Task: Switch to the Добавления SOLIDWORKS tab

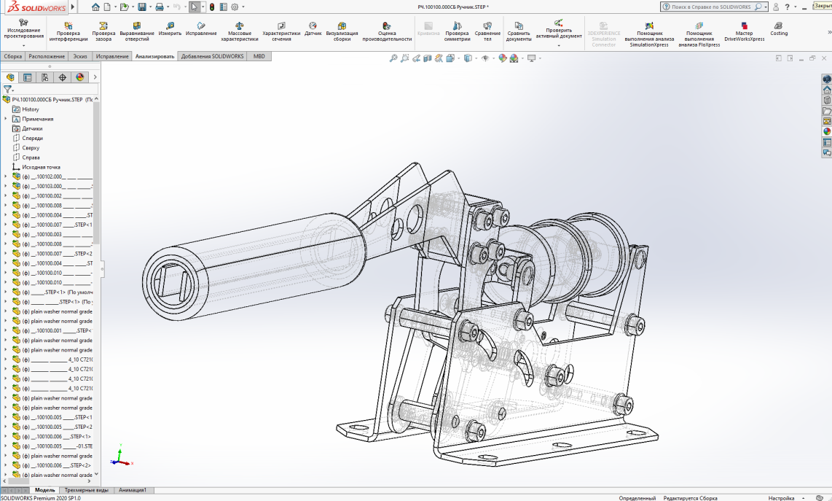Action: pos(213,56)
